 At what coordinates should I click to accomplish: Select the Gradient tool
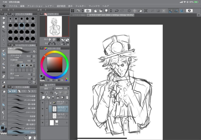(4, 87)
